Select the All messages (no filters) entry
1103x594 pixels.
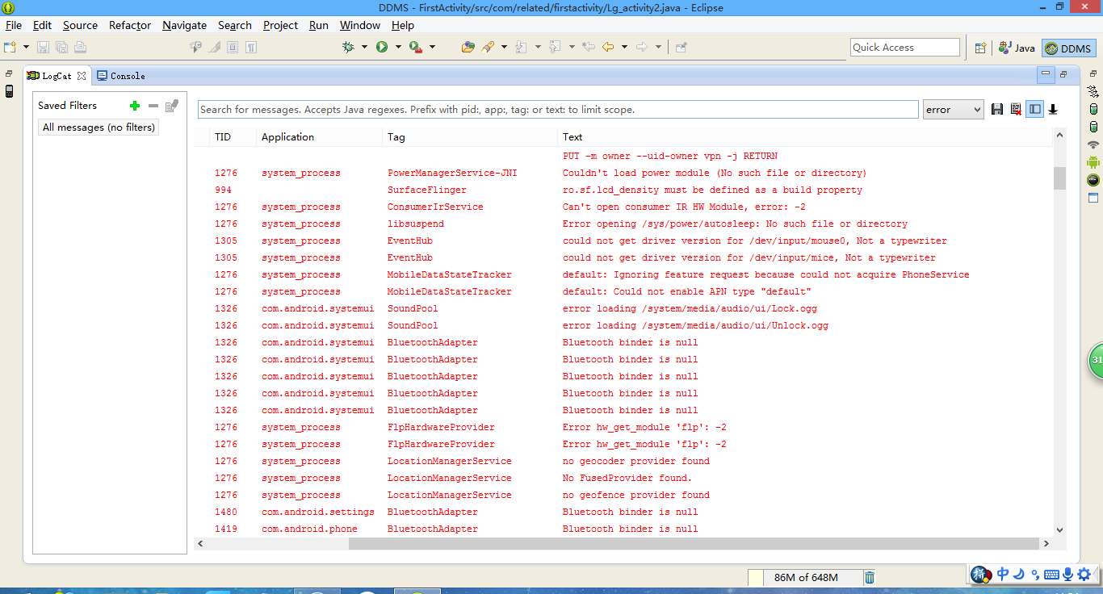[99, 128]
